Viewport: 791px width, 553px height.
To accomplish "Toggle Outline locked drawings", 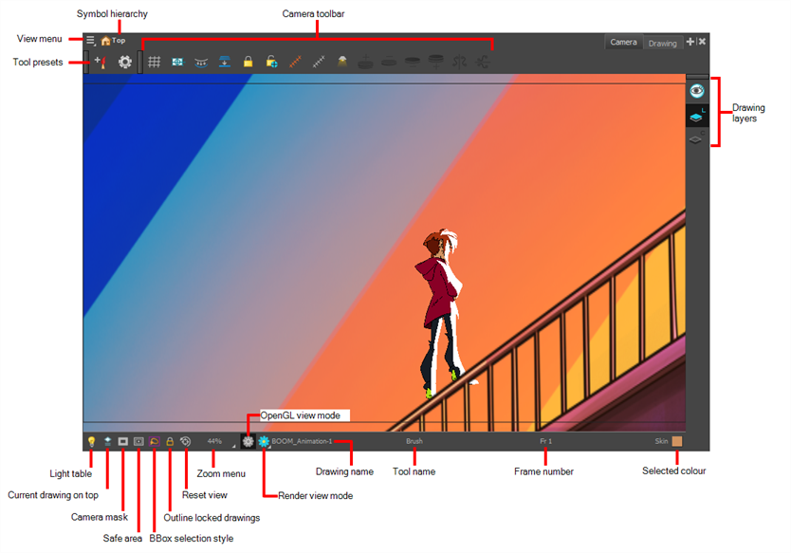I will (170, 441).
